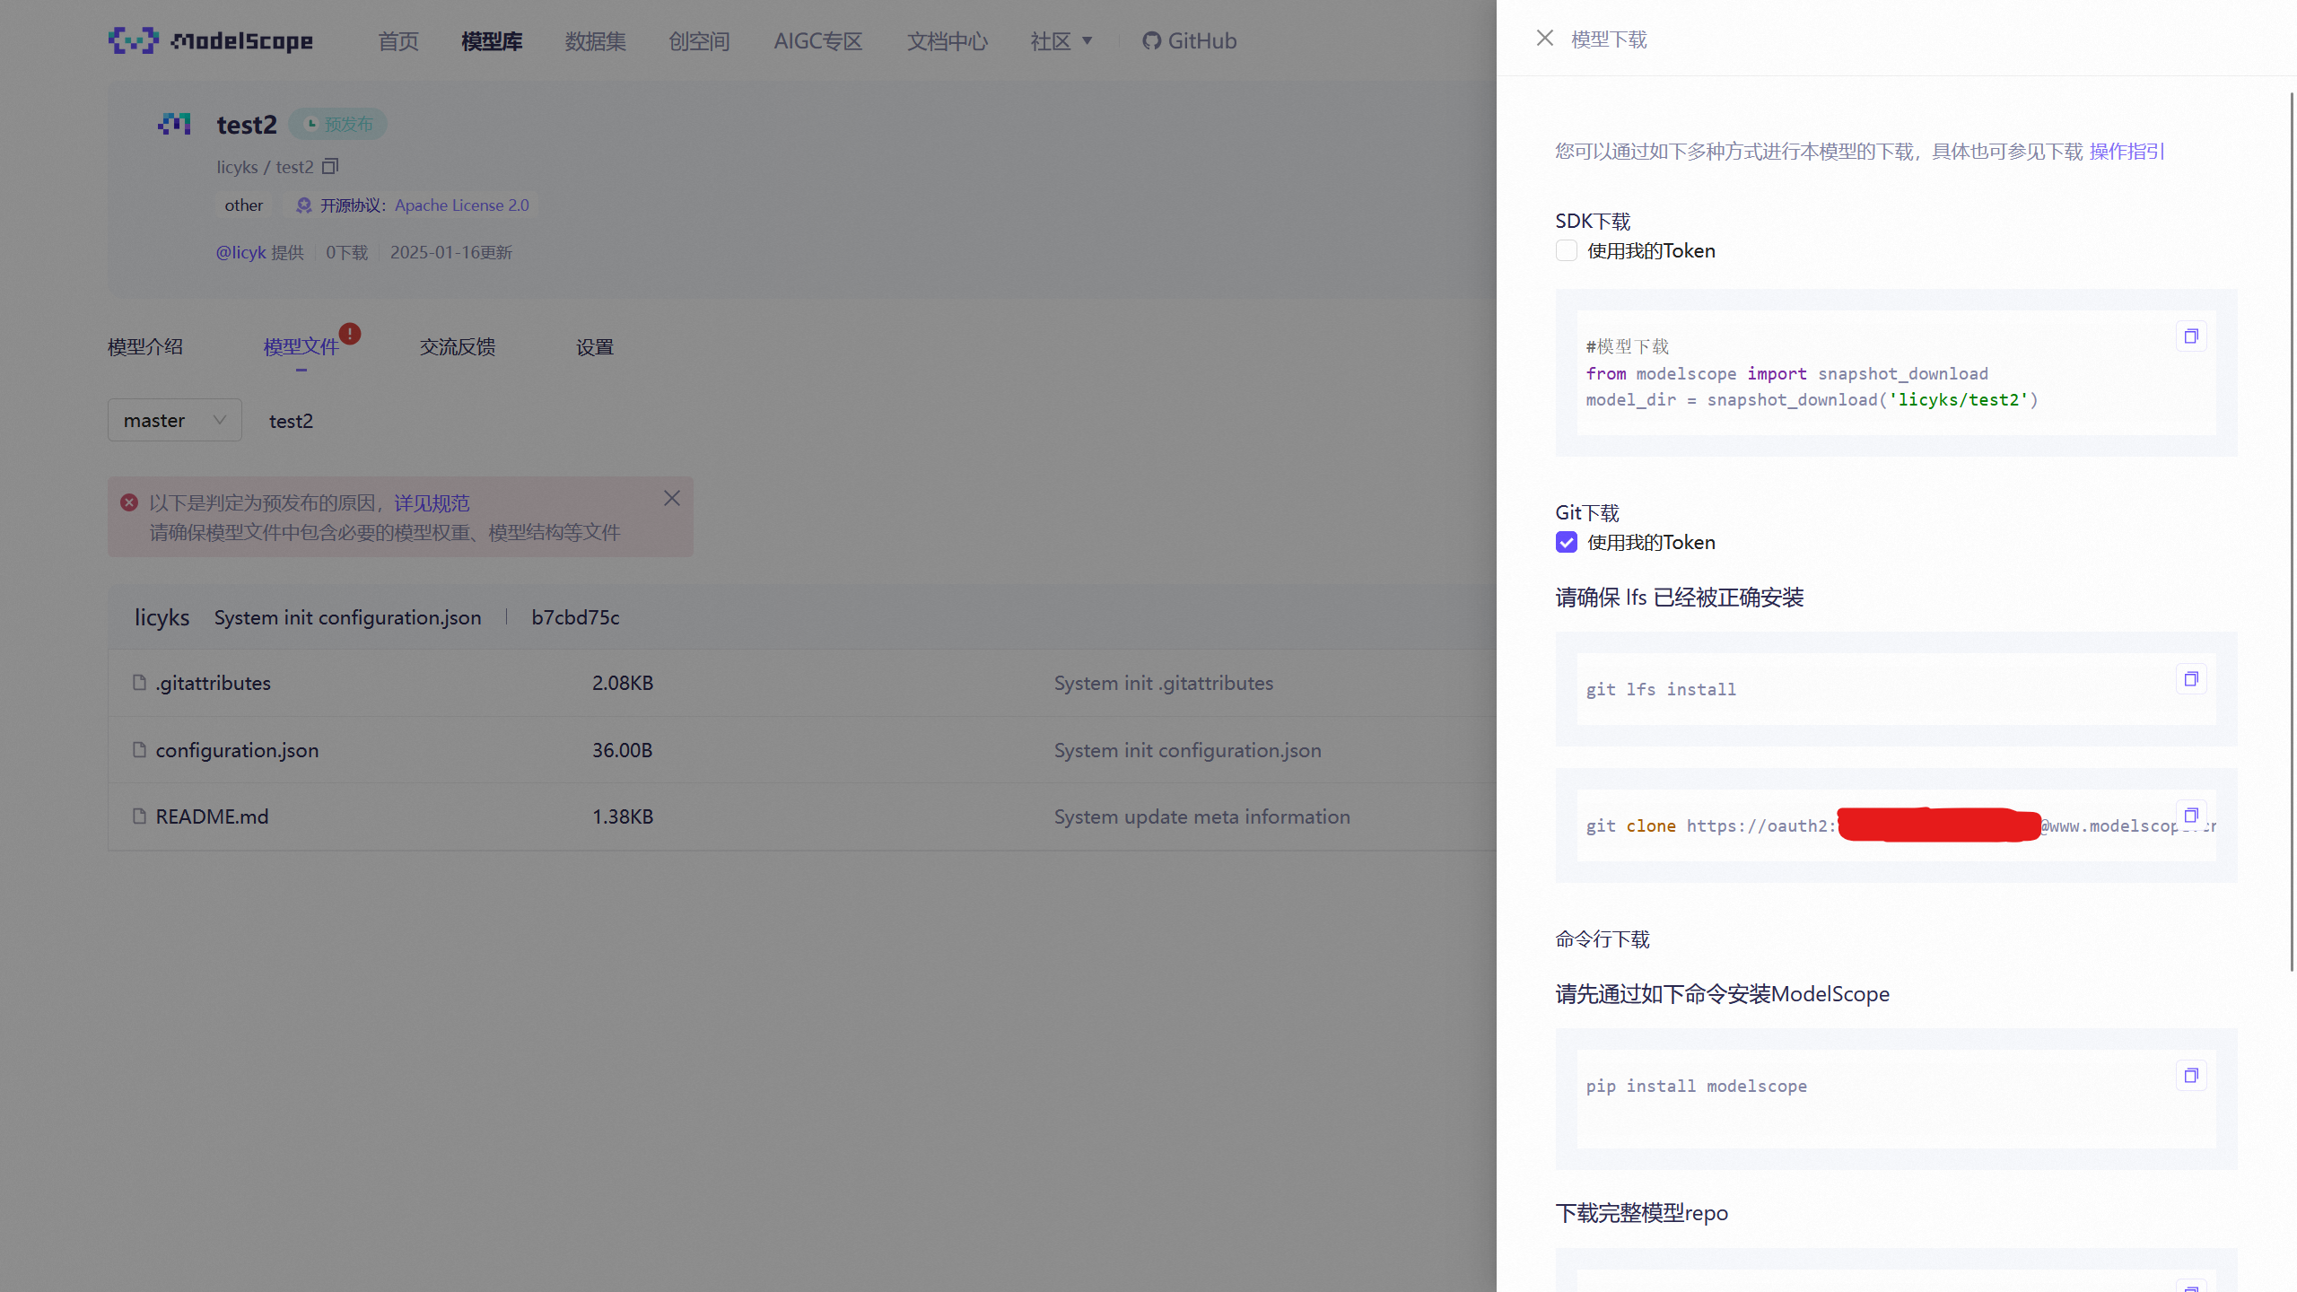
Task: Open the 详见规范 link in warning
Action: click(432, 503)
